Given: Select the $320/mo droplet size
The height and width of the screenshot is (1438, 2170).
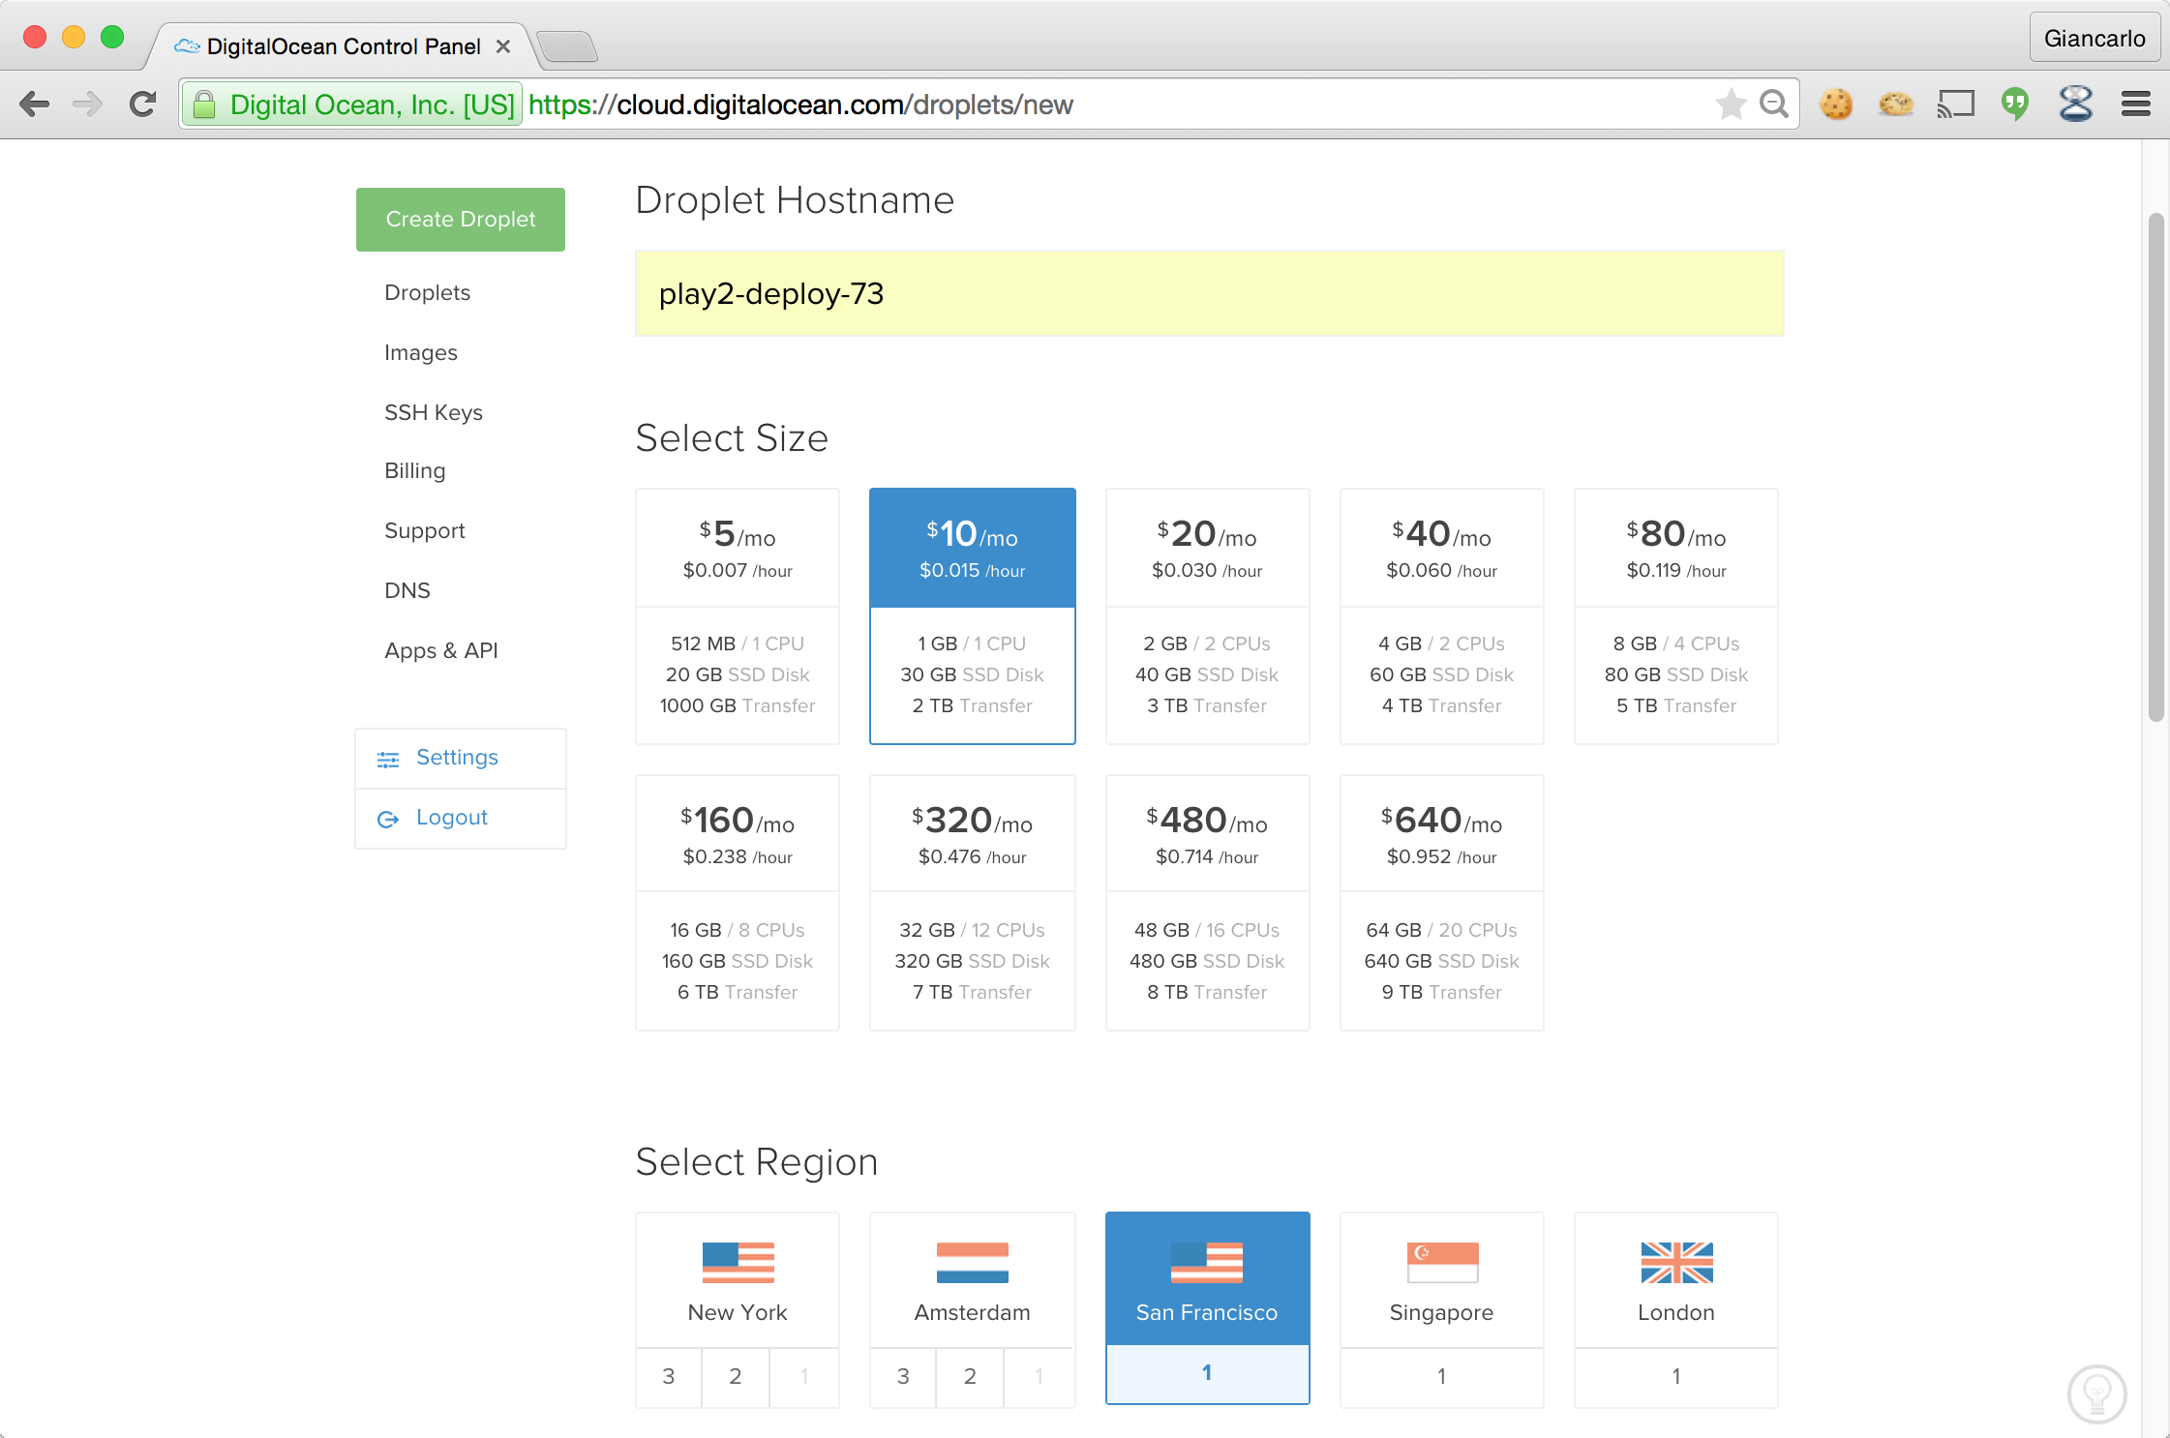Looking at the screenshot, I should 973,903.
